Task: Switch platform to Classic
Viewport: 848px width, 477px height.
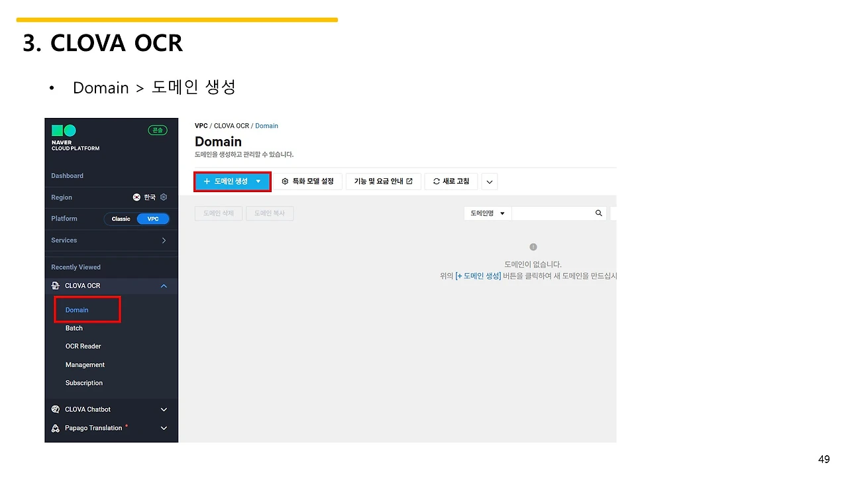Action: pos(120,219)
